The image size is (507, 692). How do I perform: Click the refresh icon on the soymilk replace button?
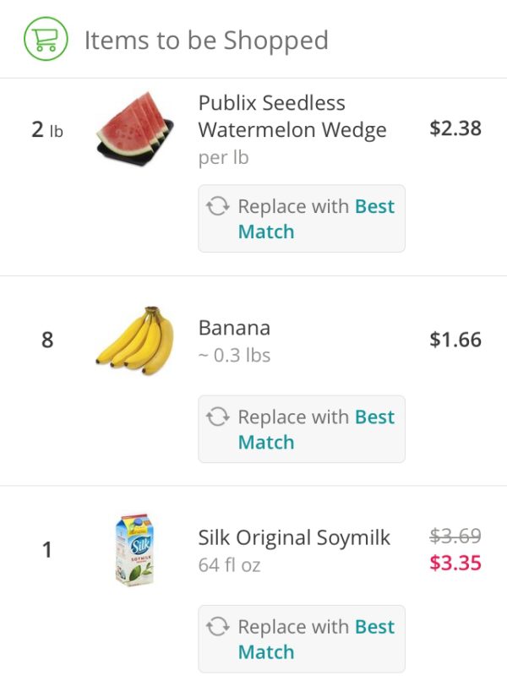click(x=220, y=627)
